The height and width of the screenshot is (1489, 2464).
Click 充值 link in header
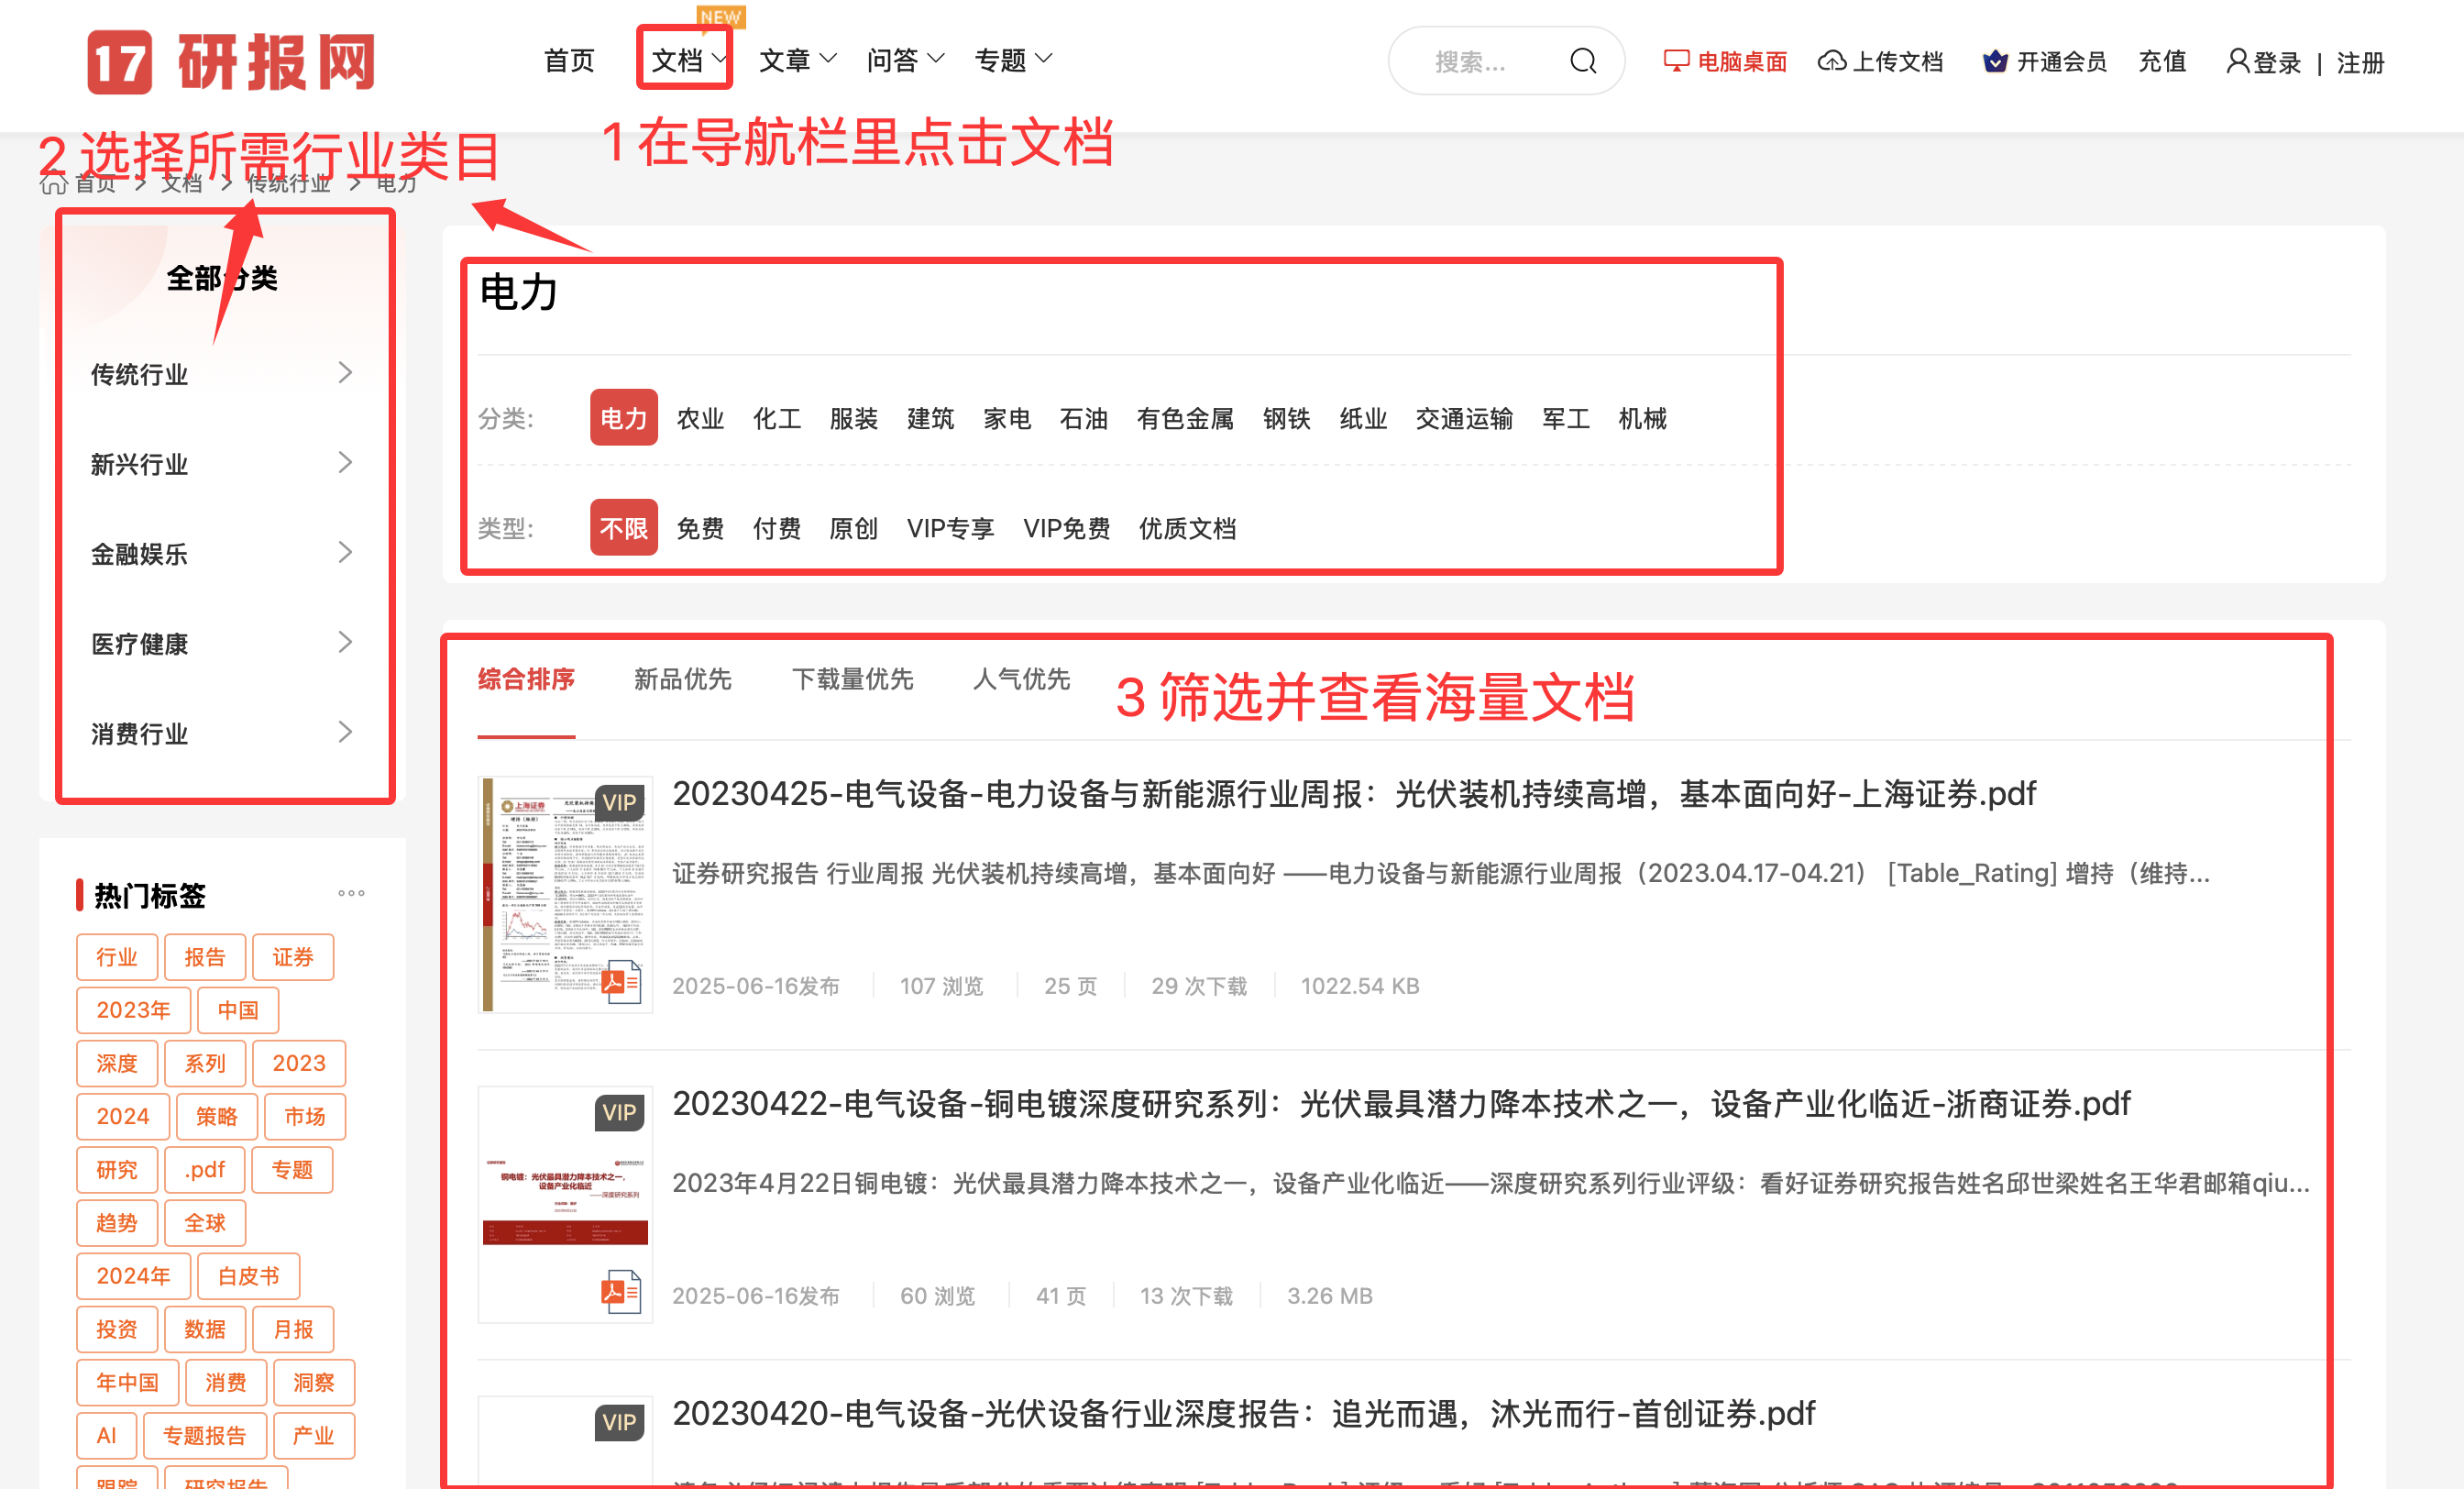pos(2162,61)
